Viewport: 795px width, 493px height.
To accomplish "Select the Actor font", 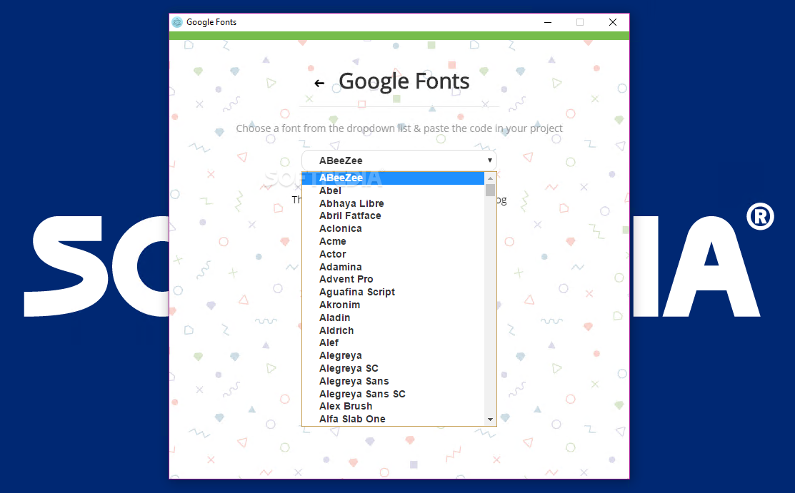I will pyautogui.click(x=394, y=255).
